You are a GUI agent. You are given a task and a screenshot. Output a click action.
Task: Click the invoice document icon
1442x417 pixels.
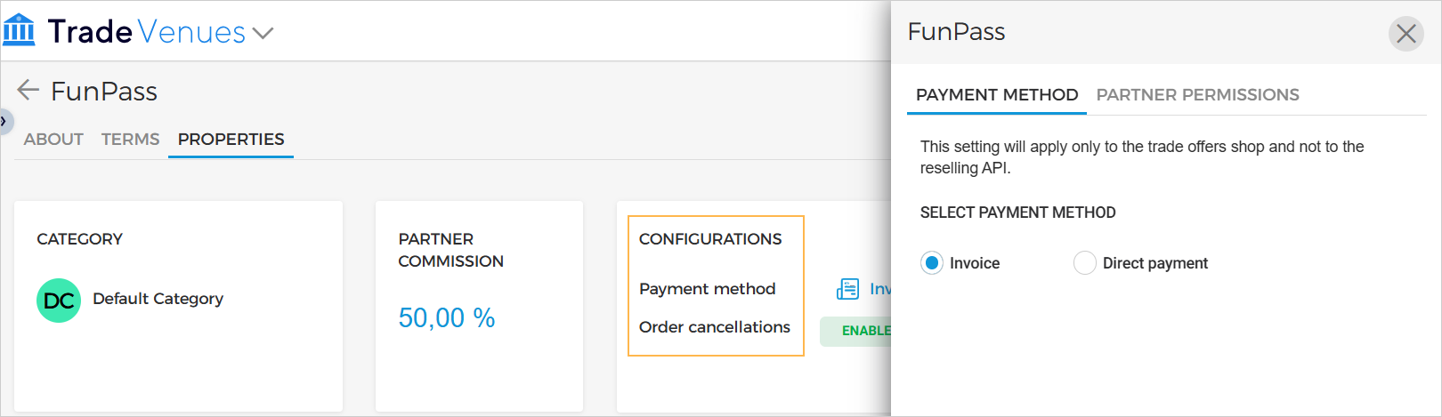tap(847, 289)
